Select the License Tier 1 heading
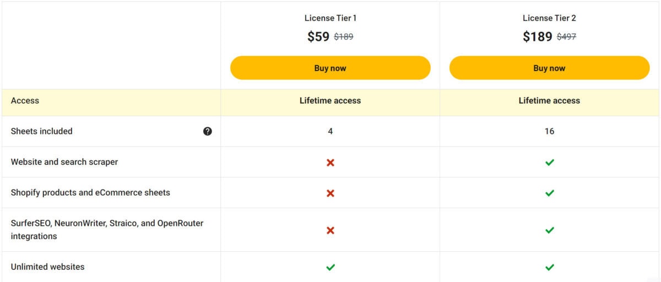 [330, 18]
